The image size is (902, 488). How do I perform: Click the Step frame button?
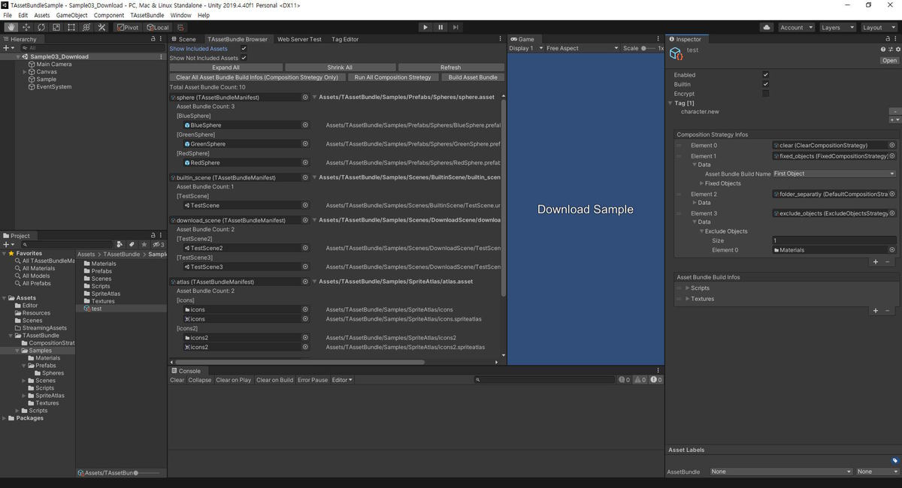[456, 27]
